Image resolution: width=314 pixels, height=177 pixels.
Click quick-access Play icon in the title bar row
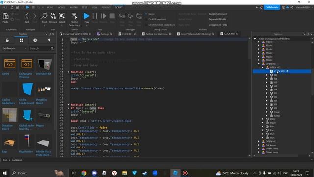28,7
